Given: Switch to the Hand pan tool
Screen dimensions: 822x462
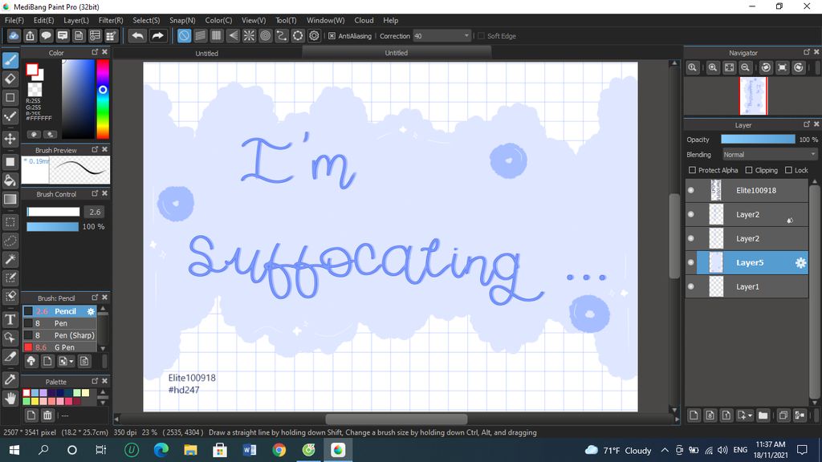Looking at the screenshot, I should [x=10, y=399].
